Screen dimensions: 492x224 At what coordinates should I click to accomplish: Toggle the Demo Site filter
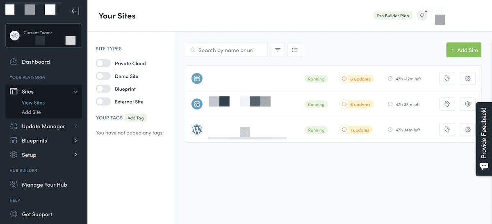(x=103, y=76)
